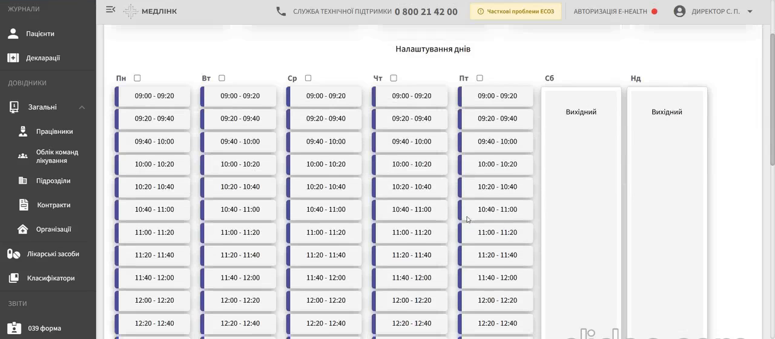Check the Пн day checkbox
Screen dimensions: 775x339
click(x=137, y=78)
